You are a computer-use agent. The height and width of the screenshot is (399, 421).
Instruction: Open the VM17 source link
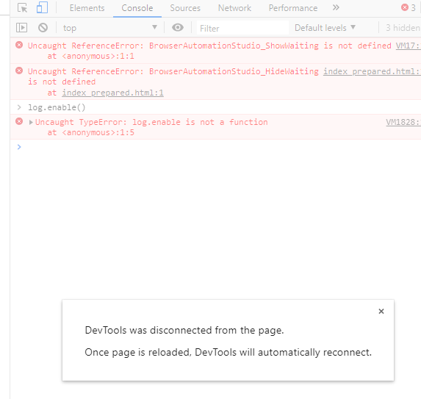[x=408, y=46]
